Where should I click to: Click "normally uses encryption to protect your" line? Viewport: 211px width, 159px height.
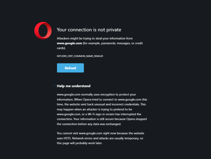click(109, 94)
